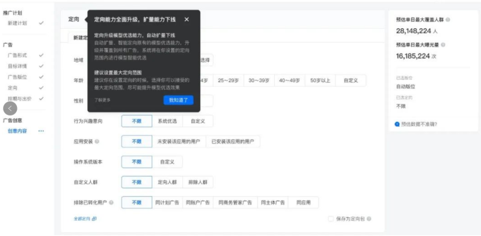
Task: Choose 同应用 option
Action: [304, 202]
